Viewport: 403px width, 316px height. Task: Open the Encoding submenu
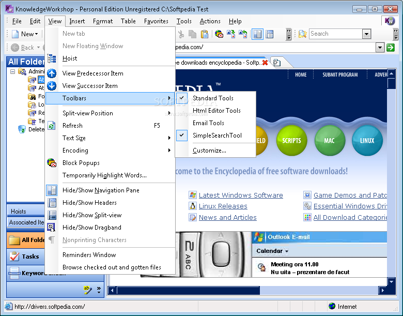coord(110,151)
